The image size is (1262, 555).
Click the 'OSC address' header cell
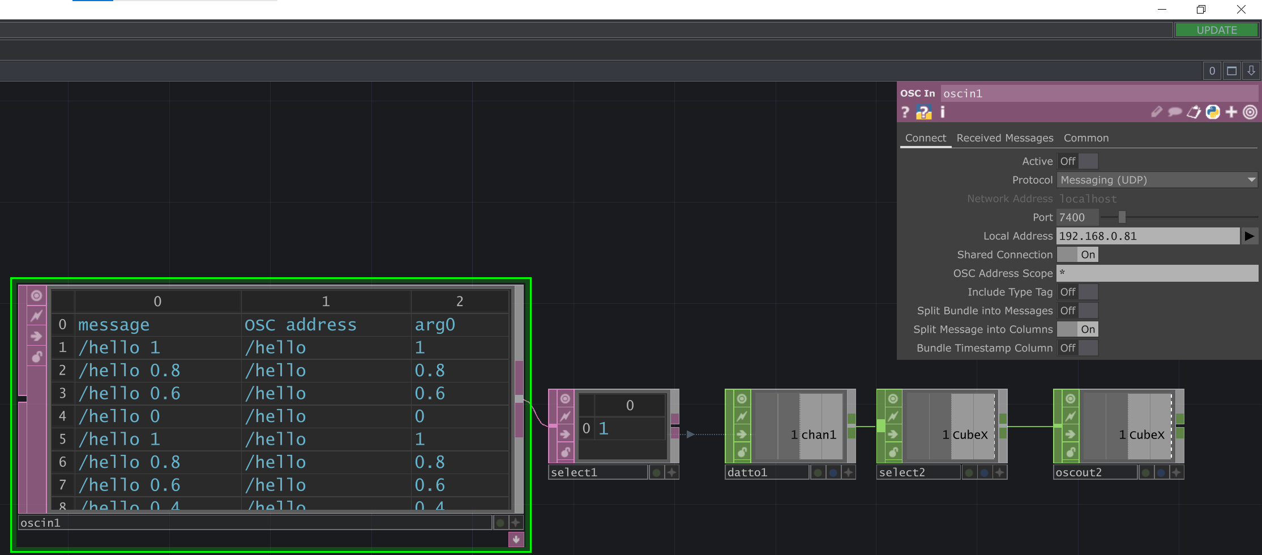(x=326, y=325)
